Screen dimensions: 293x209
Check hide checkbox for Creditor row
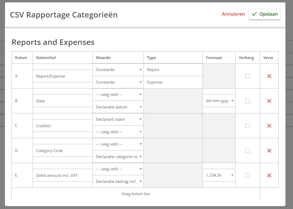(248, 126)
